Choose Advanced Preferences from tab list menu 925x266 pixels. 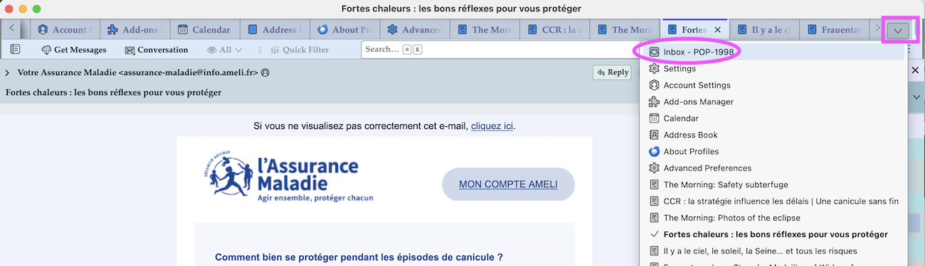(773, 168)
